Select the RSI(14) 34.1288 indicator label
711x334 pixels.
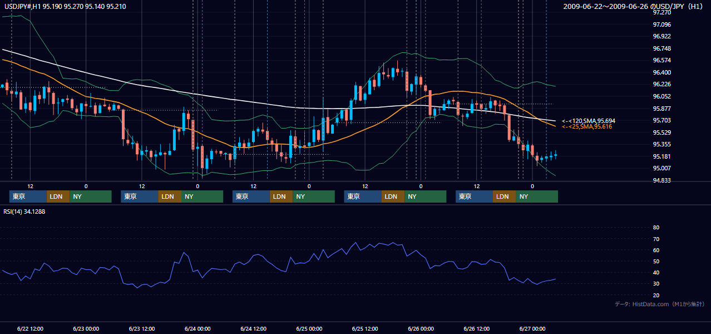point(25,212)
